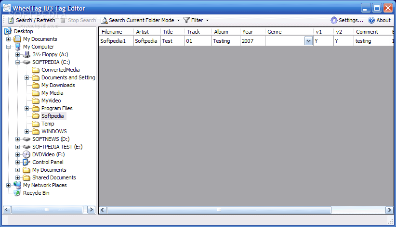This screenshot has width=396, height=227.
Task: Click the WheelTag title bar application icon
Action: (x=7, y=8)
